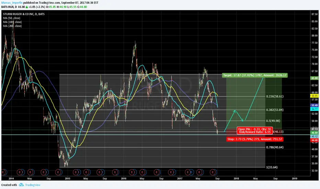Click the 45.12 price scale tag
320x189 pixels.
(x=315, y=136)
